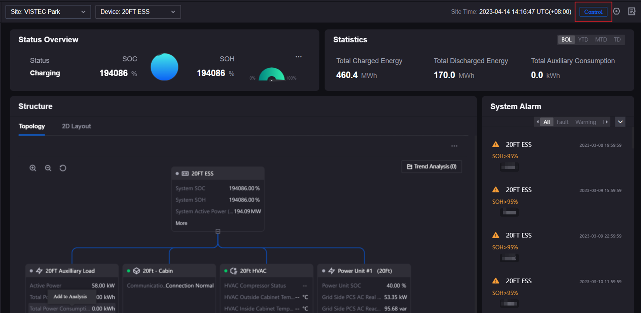
Task: Open the Status Overview three-dot menu
Action: tap(299, 57)
